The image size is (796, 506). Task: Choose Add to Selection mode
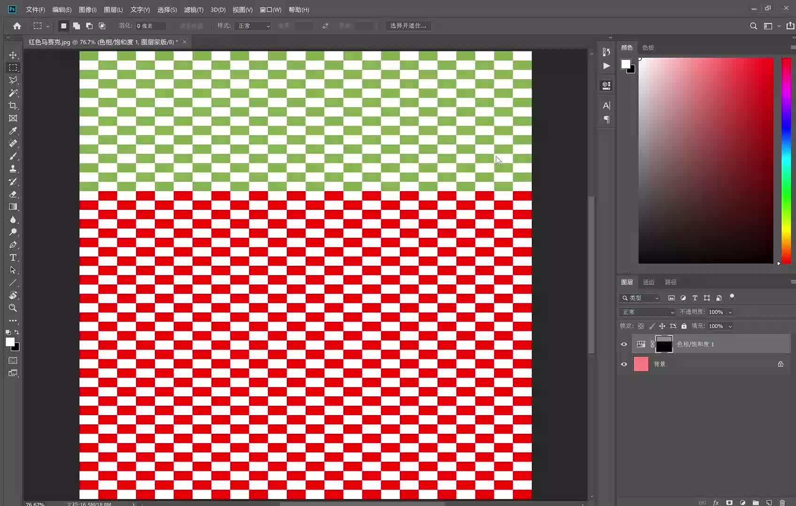tap(76, 26)
